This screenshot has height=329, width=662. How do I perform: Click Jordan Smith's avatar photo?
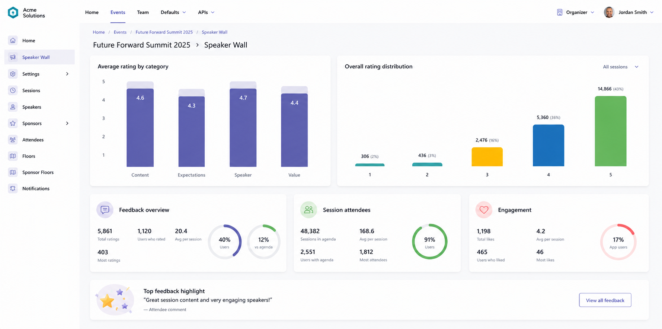pos(609,12)
